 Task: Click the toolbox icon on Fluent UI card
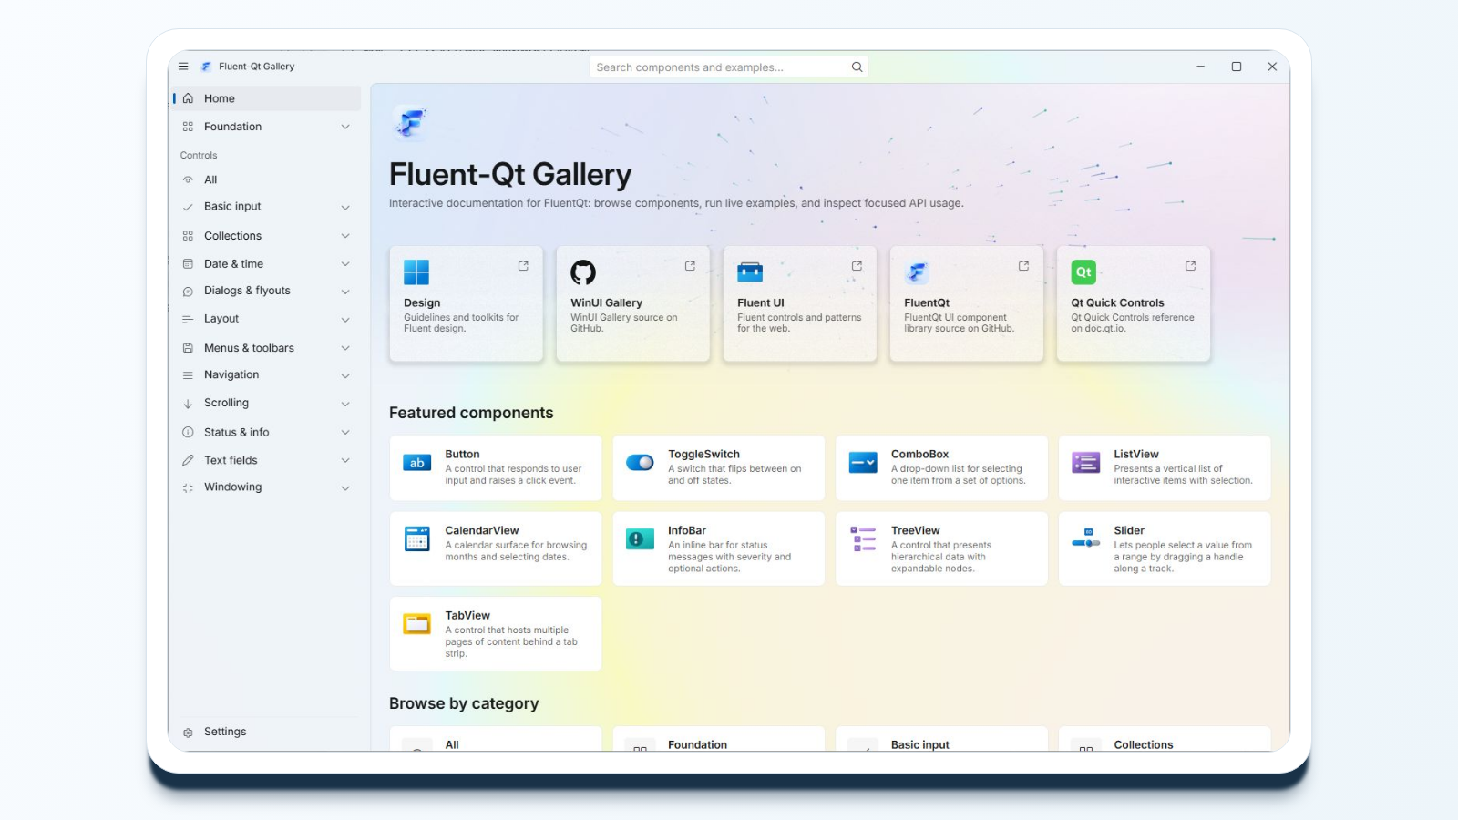point(750,272)
